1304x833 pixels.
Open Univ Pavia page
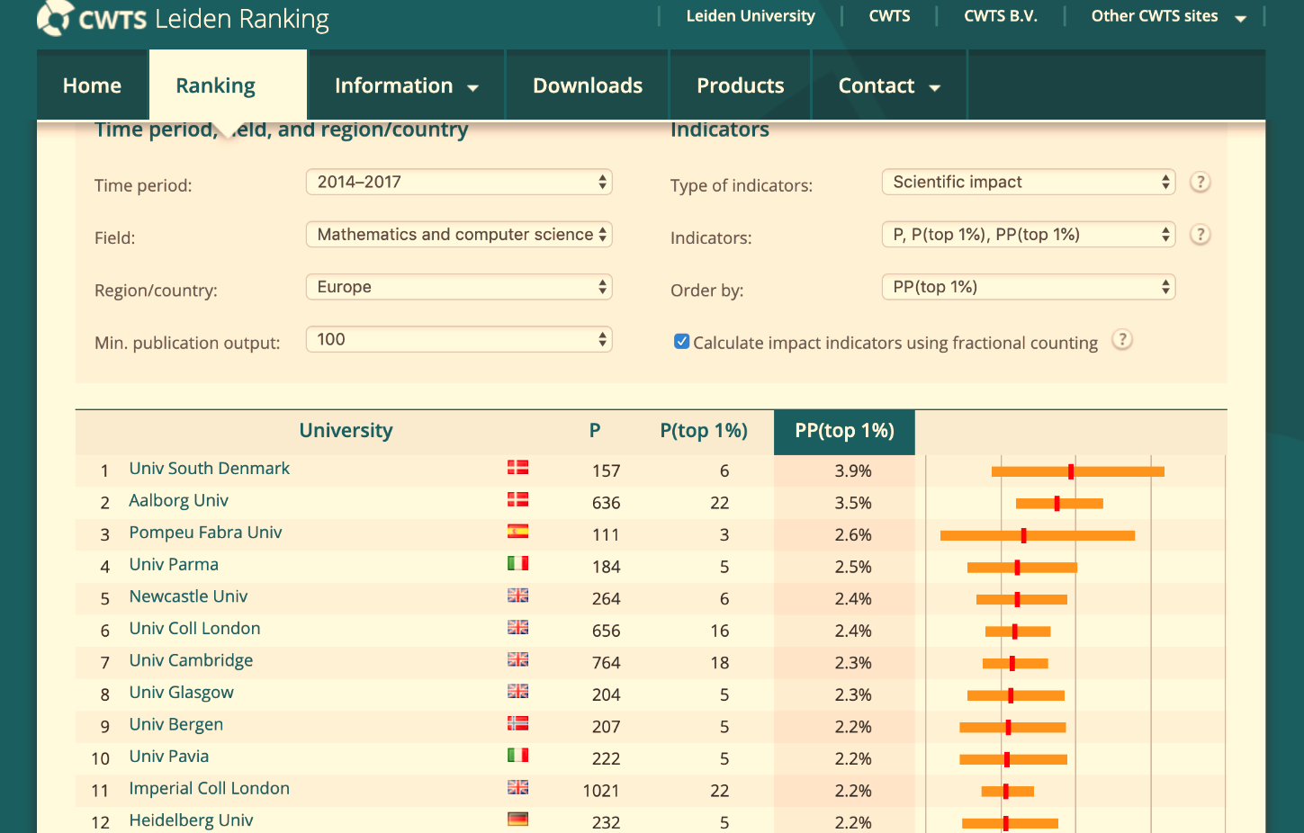click(x=168, y=757)
